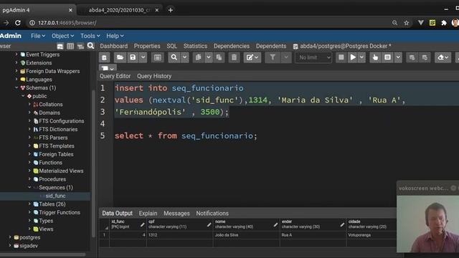Open the execute options dropdown arrow
459x258 pixels.
[361, 57]
